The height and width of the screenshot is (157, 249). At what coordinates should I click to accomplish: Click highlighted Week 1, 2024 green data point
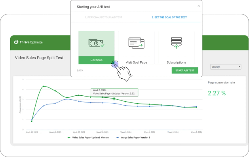coord(114,99)
